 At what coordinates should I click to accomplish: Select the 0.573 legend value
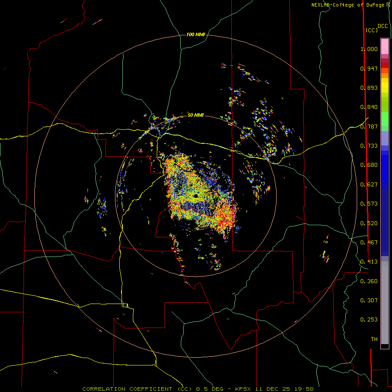tap(369, 204)
